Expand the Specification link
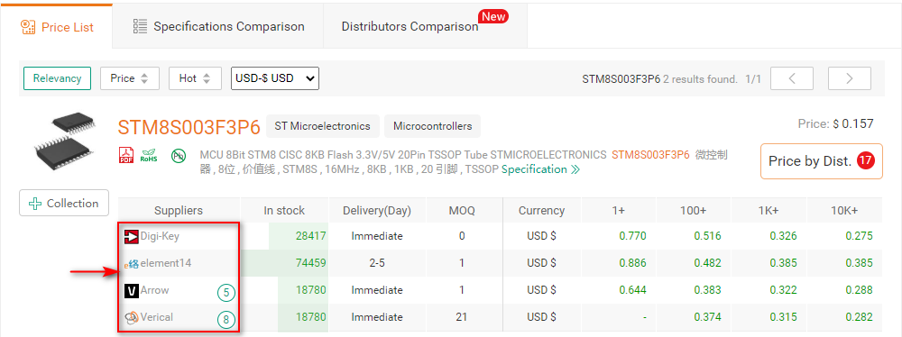This screenshot has height=337, width=902. pos(540,169)
